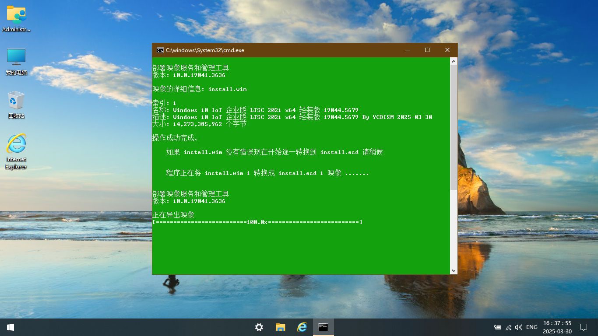
Task: Open Settings gear in the taskbar
Action: [x=259, y=327]
